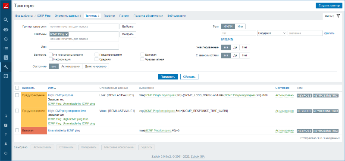Open 'ICMP Ping' breadcrumb link
The height and width of the screenshot is (161, 345).
[44, 16]
